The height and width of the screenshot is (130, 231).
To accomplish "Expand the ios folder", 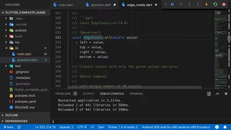I will point(6,42).
